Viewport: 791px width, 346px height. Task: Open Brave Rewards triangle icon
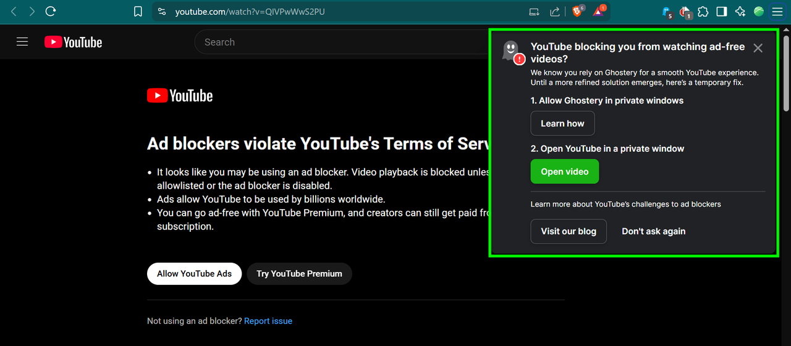click(599, 11)
